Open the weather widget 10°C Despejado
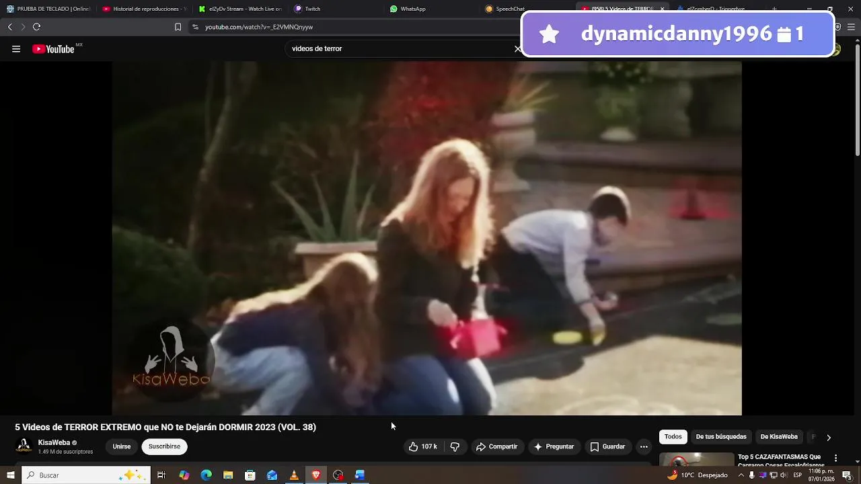 point(697,475)
